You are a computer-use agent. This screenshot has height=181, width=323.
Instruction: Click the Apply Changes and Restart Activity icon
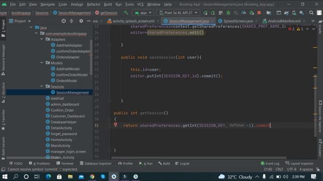pyautogui.click(x=213, y=13)
